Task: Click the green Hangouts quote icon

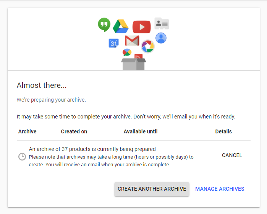Action: pyautogui.click(x=104, y=25)
